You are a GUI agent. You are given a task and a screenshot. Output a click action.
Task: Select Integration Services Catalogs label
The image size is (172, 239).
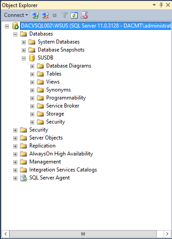coord(63,170)
